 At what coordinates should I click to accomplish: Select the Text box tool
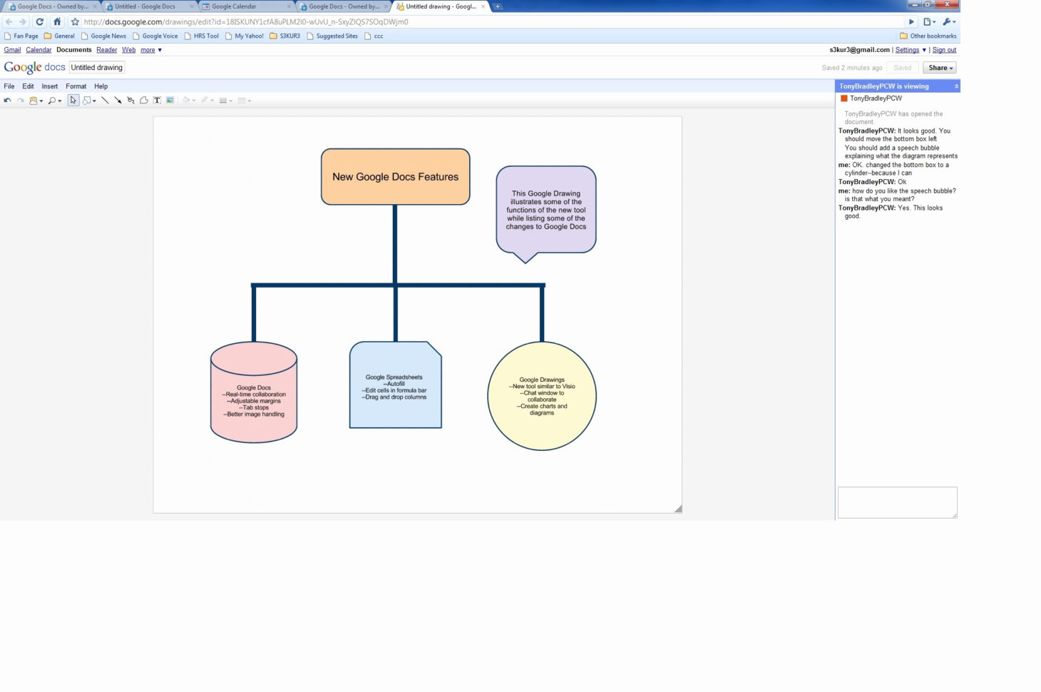(157, 101)
